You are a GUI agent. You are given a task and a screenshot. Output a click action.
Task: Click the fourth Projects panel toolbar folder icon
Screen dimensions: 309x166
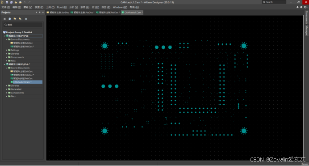click(20, 19)
